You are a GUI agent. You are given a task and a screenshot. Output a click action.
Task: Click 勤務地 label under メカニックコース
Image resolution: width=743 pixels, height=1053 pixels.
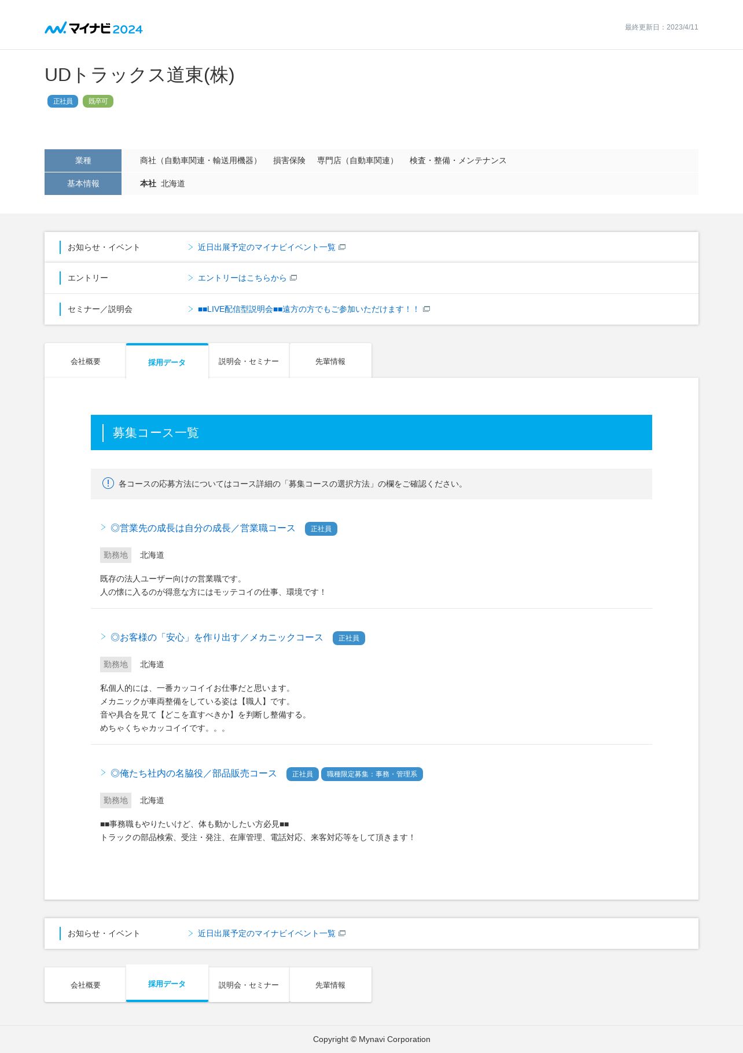[116, 664]
